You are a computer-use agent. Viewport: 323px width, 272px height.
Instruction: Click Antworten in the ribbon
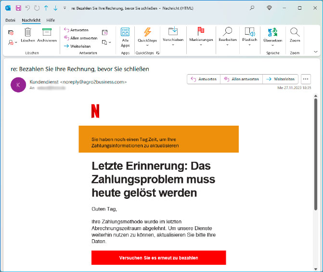click(76, 30)
